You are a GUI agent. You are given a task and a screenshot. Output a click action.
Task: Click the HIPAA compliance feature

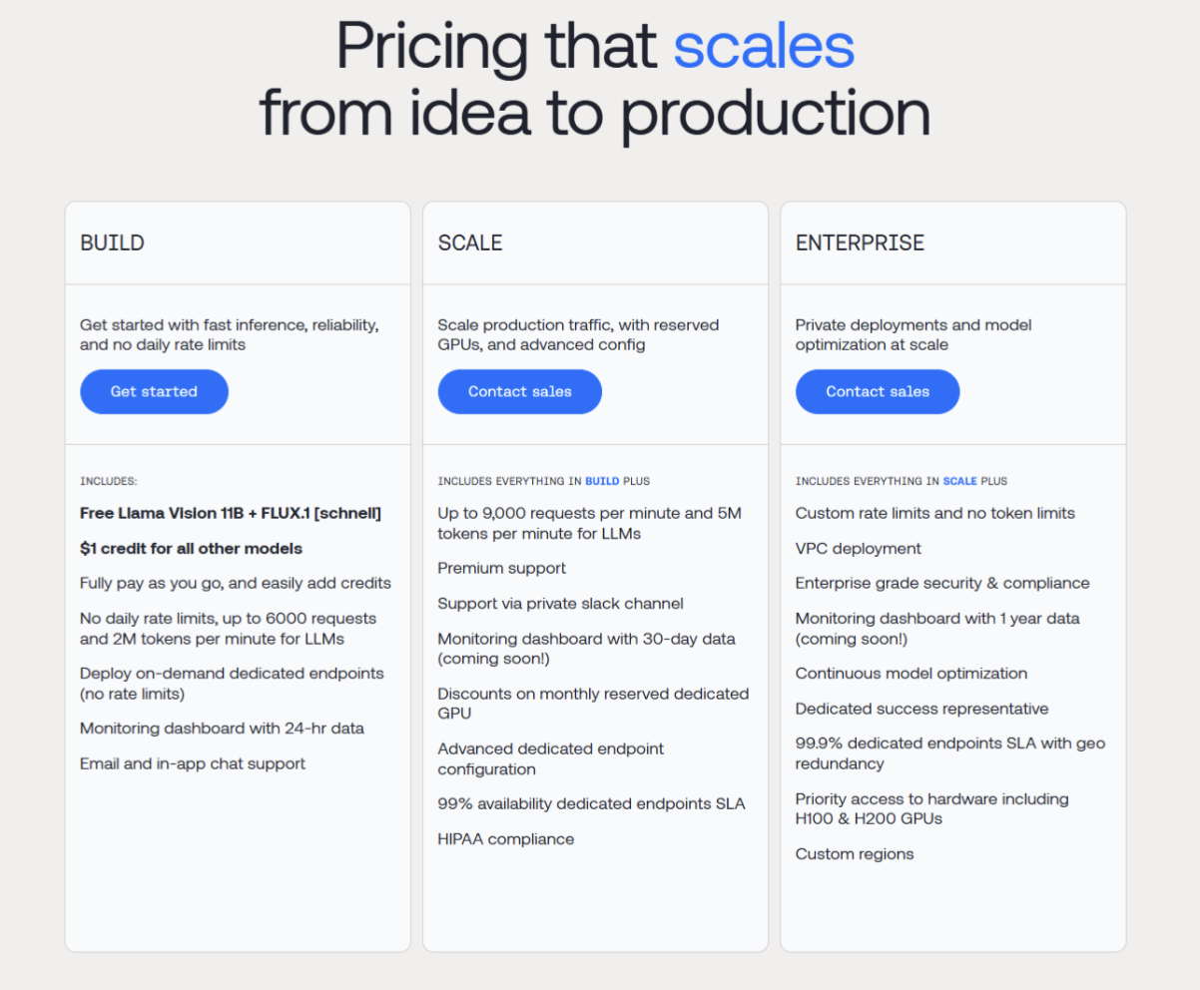pos(505,839)
